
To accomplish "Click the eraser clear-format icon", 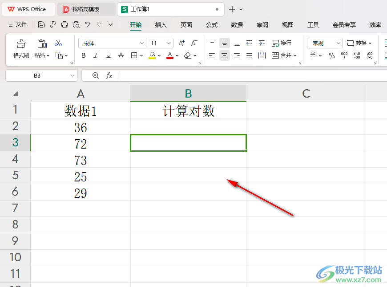I will tap(188, 55).
